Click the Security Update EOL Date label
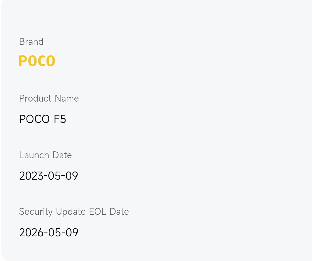Viewport: 312px width, 261px height. 74,212
